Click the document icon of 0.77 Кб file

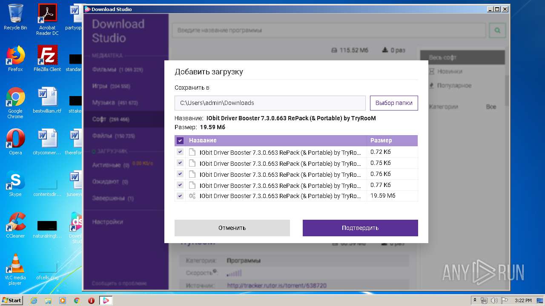[192, 185]
